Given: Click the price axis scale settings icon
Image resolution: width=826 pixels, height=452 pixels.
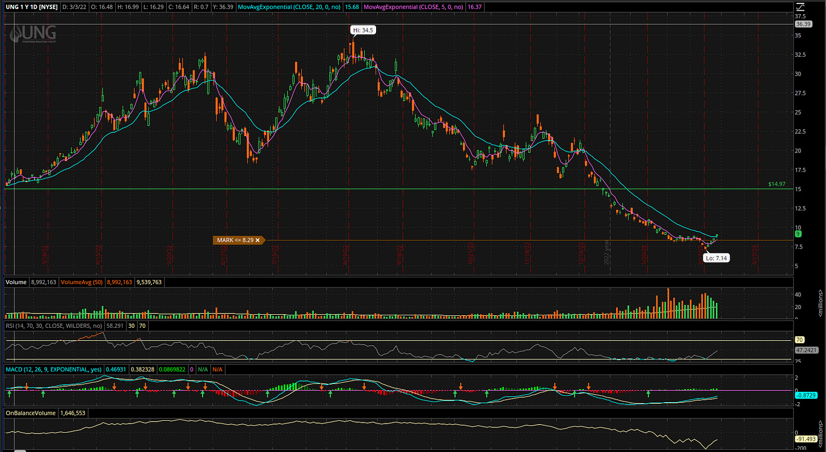Looking at the screenshot, I should pos(800,7).
